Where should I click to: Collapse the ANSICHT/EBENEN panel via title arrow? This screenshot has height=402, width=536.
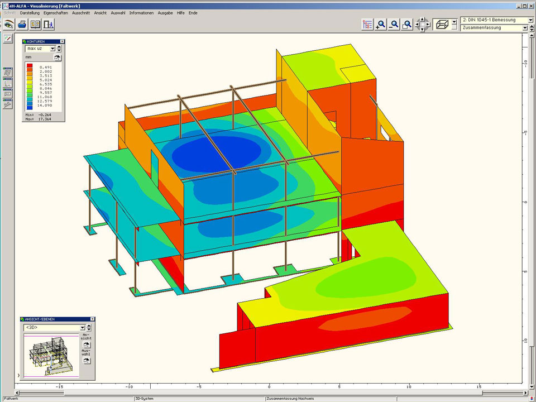[x=93, y=319]
